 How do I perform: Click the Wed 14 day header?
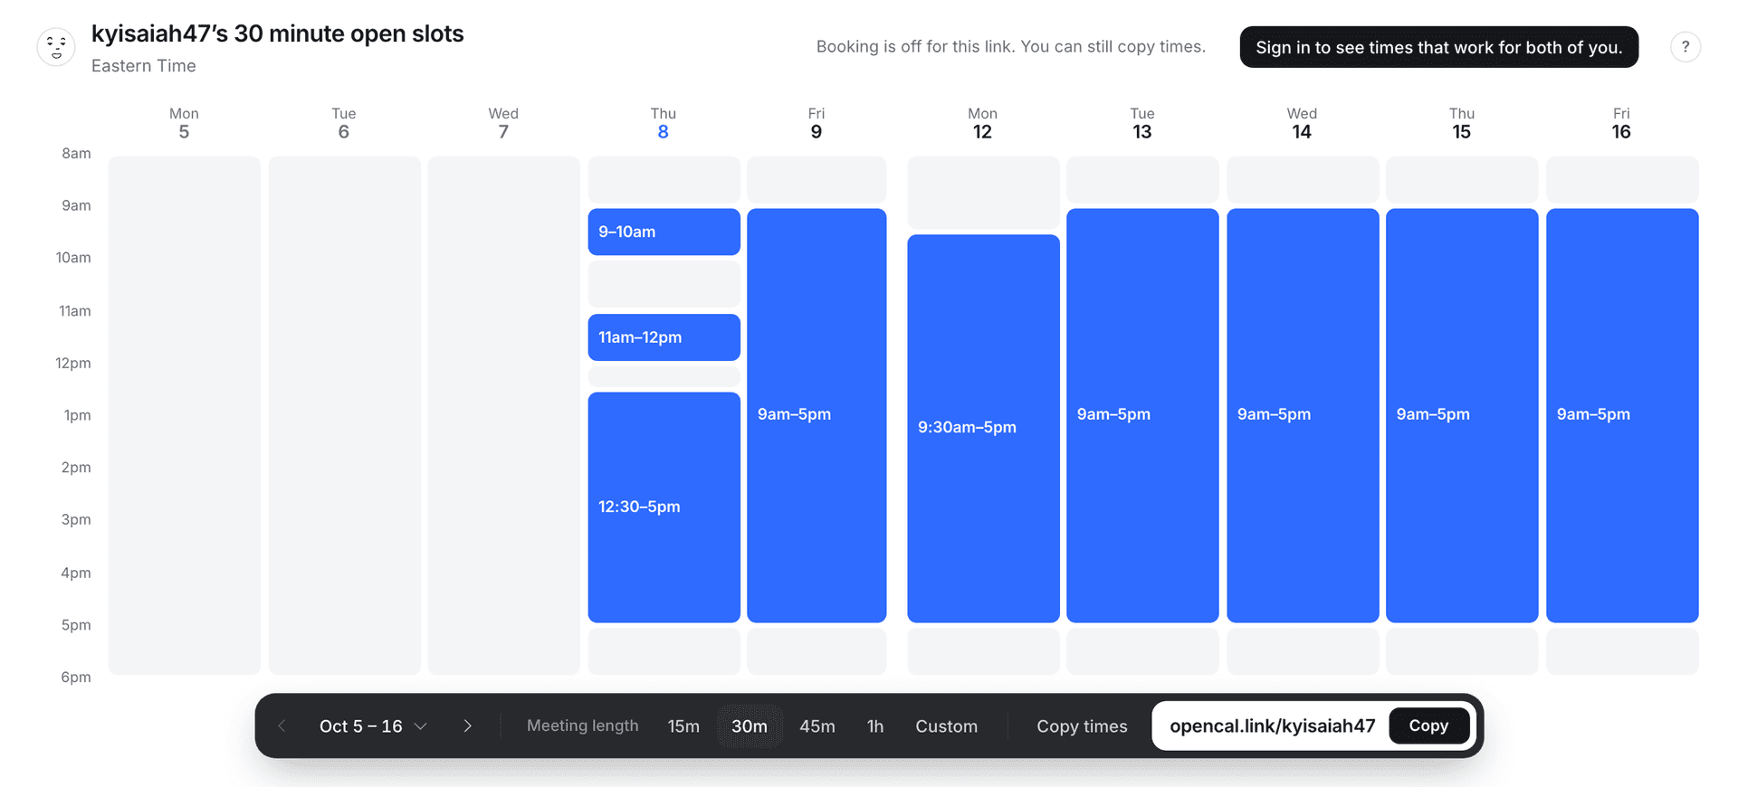(x=1302, y=123)
